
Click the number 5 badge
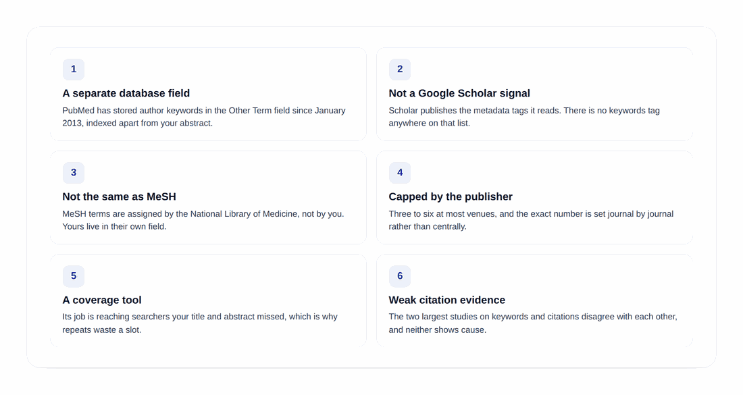point(74,276)
